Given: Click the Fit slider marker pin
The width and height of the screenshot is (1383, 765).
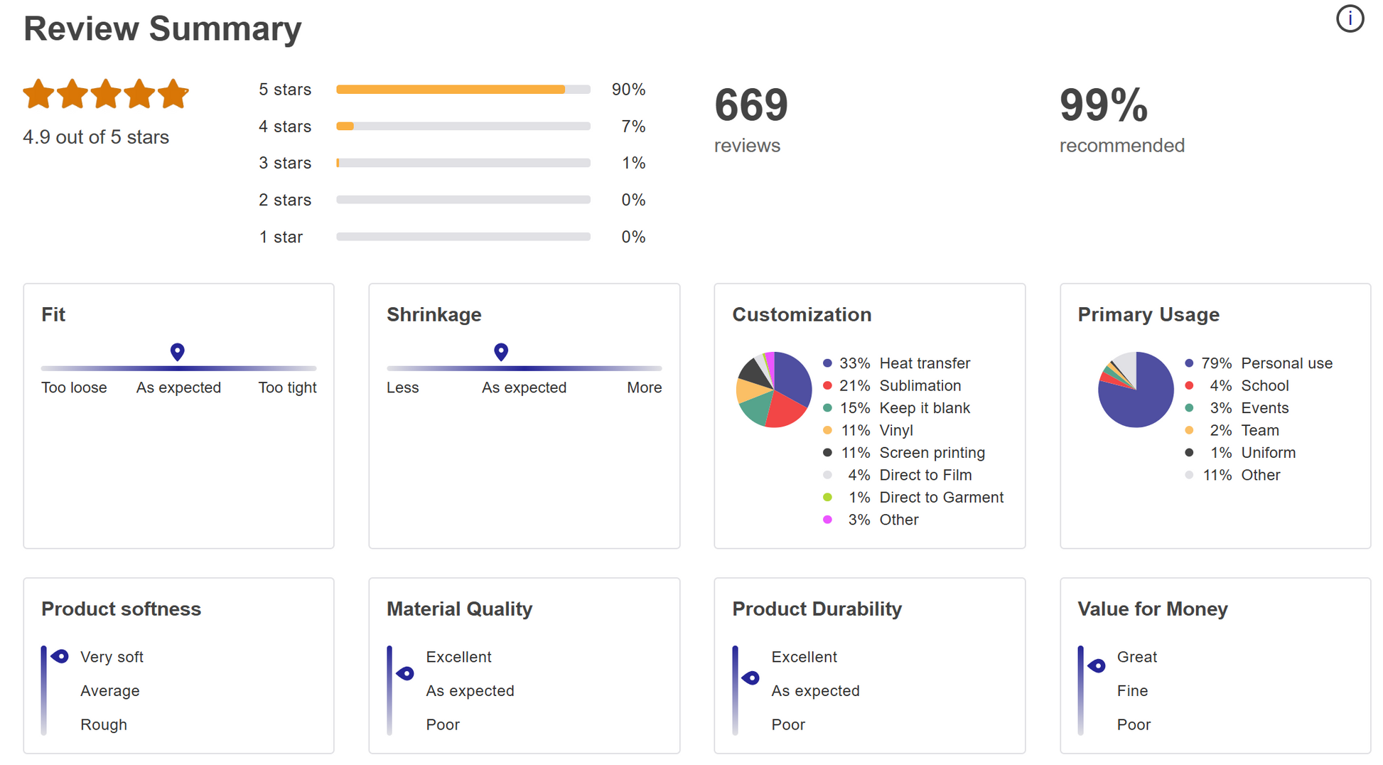Looking at the screenshot, I should (x=178, y=351).
